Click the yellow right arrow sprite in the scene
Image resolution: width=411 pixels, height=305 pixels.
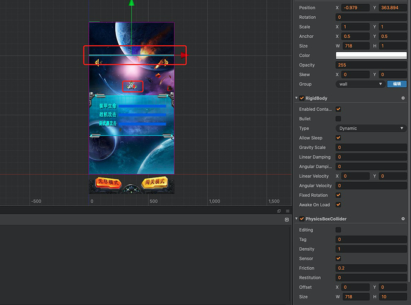(165, 62)
